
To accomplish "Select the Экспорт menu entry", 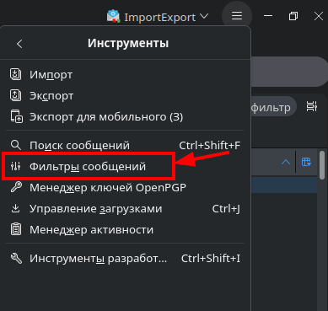I will point(125,96).
